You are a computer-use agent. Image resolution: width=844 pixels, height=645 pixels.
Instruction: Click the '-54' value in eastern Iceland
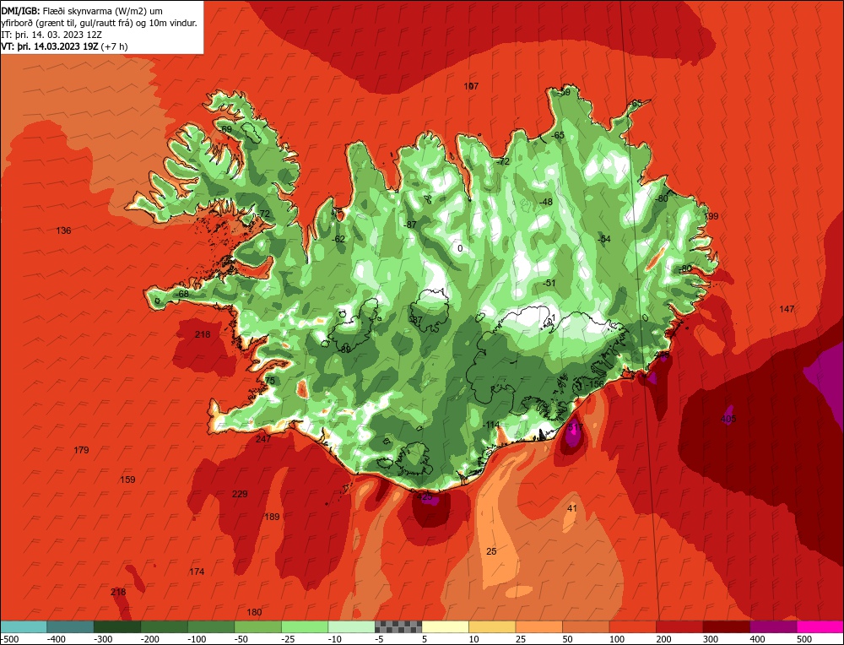(x=604, y=239)
